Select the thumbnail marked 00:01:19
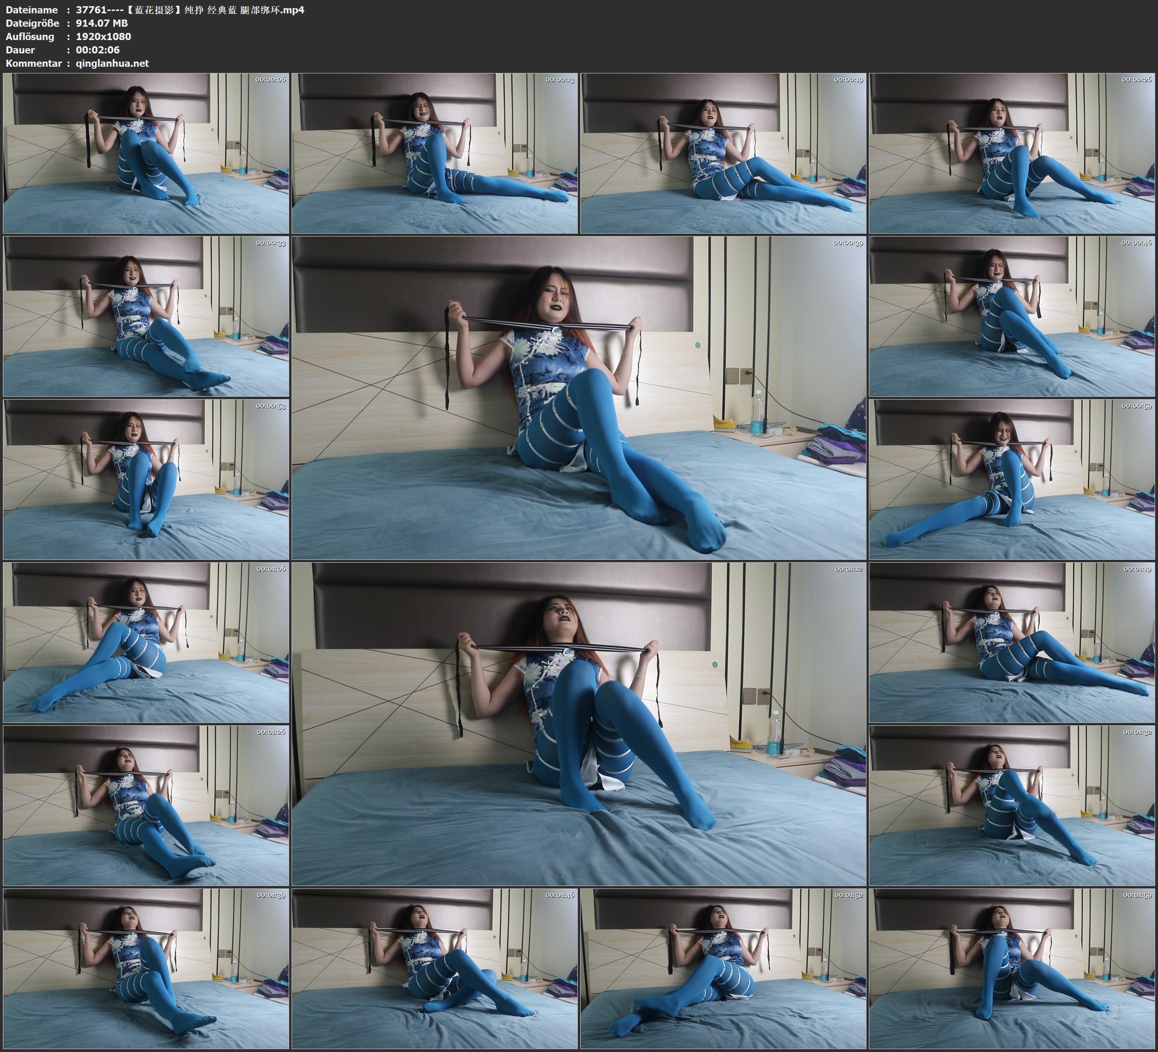The width and height of the screenshot is (1158, 1052). [1012, 642]
